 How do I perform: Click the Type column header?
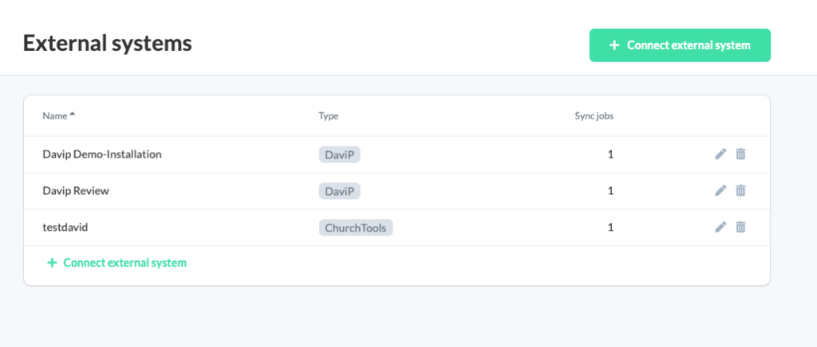coord(328,116)
